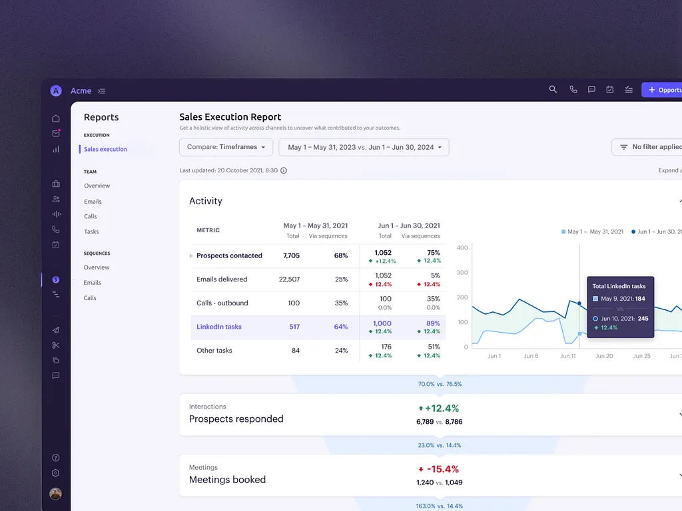Select the Other tasks metric row
Screen dimensions: 682x511
pyautogui.click(x=318, y=351)
